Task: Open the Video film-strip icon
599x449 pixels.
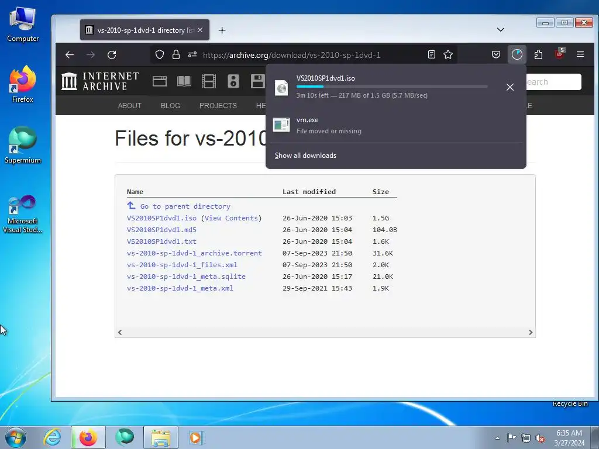Action: tap(209, 81)
